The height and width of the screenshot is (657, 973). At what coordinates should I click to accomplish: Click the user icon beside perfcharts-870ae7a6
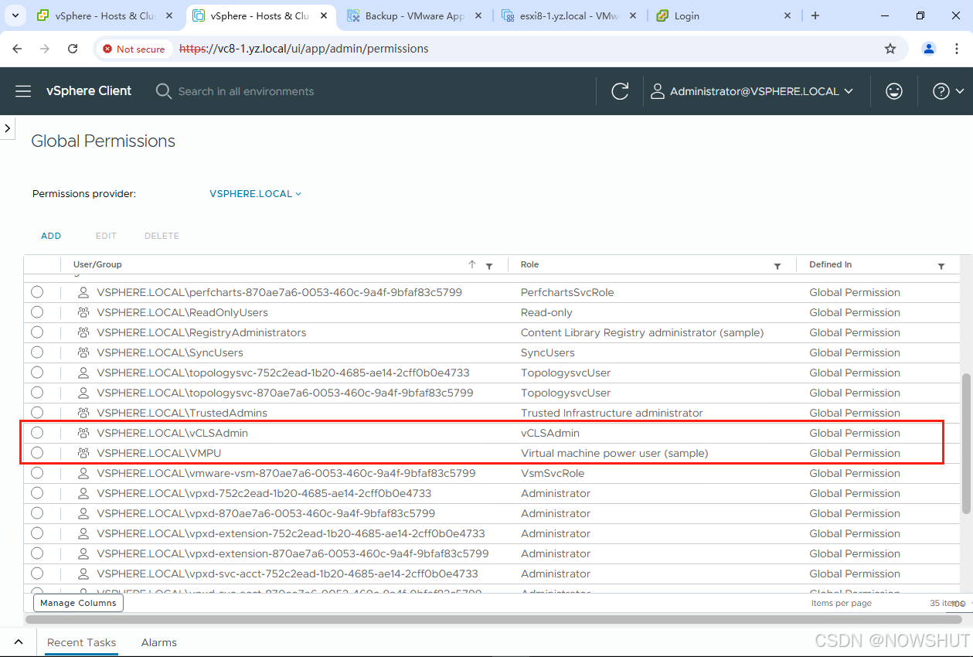[83, 292]
